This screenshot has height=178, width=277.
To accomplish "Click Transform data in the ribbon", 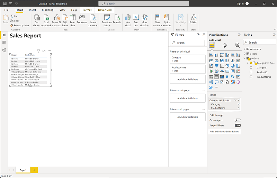I will click(x=107, y=21).
